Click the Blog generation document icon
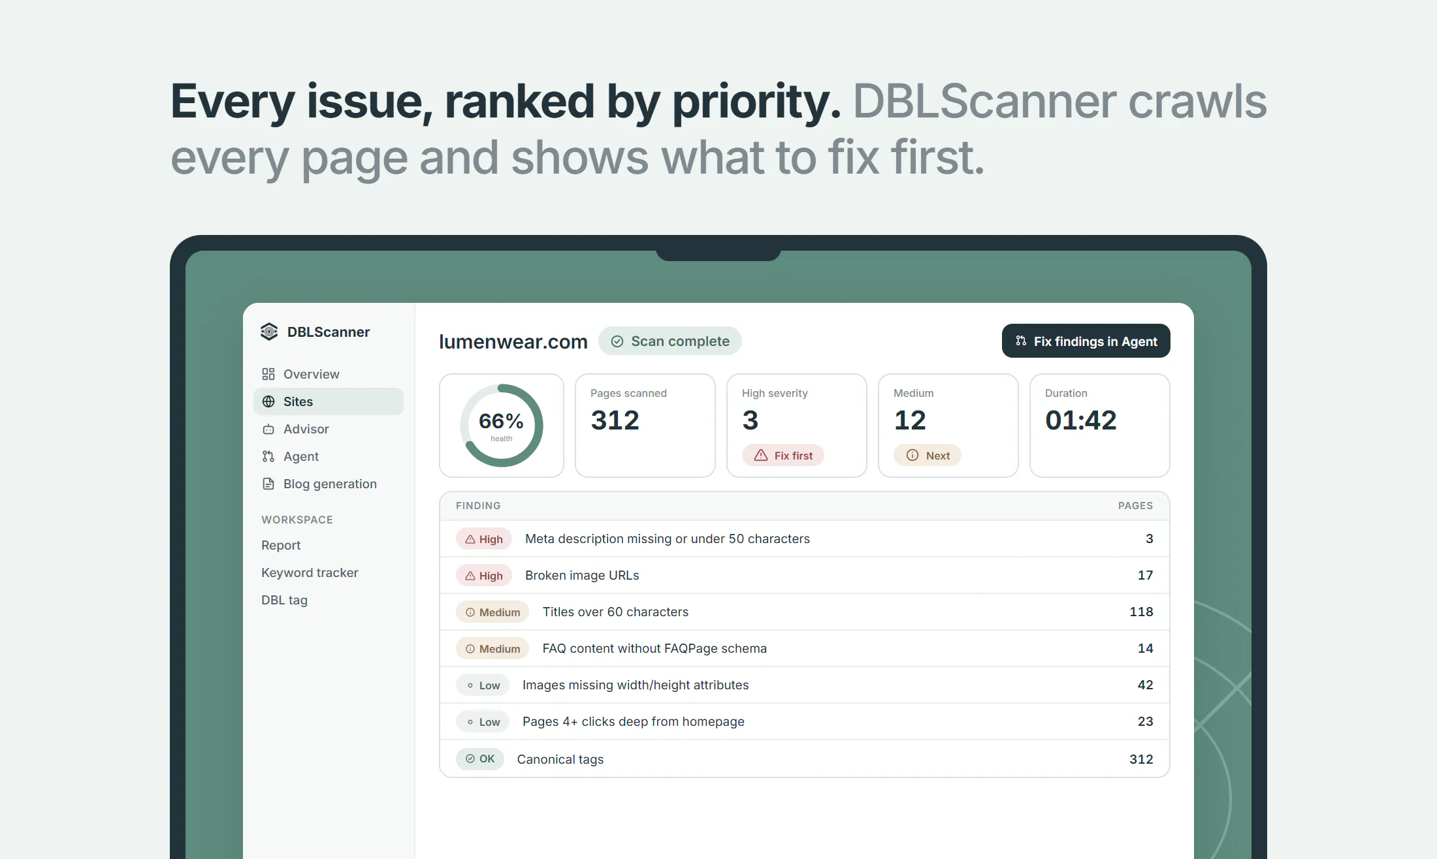The width and height of the screenshot is (1437, 859). 268,484
